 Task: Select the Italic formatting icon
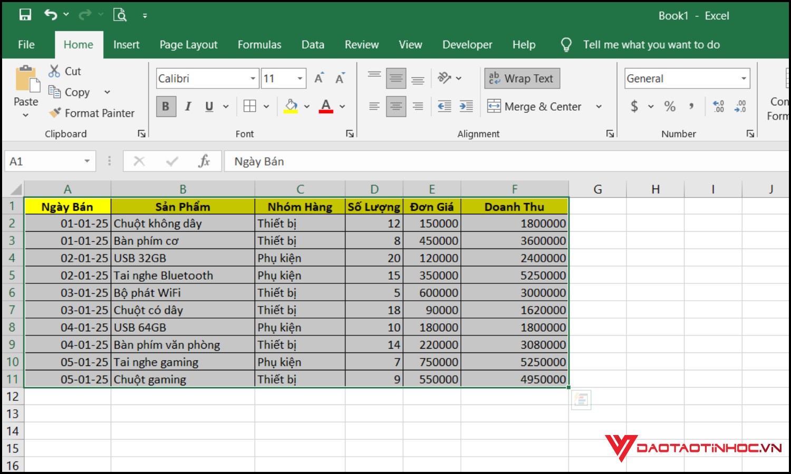pyautogui.click(x=188, y=106)
